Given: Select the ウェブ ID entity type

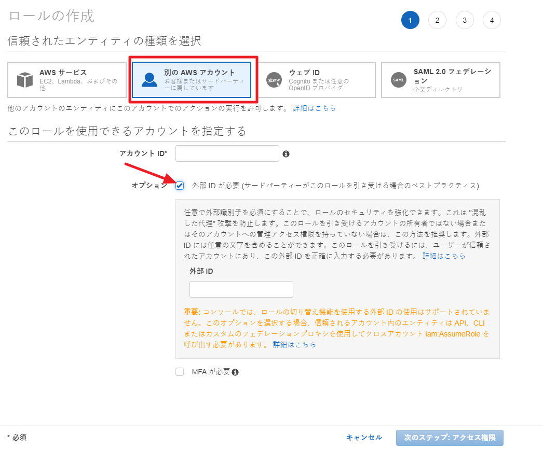Looking at the screenshot, I should point(316,80).
